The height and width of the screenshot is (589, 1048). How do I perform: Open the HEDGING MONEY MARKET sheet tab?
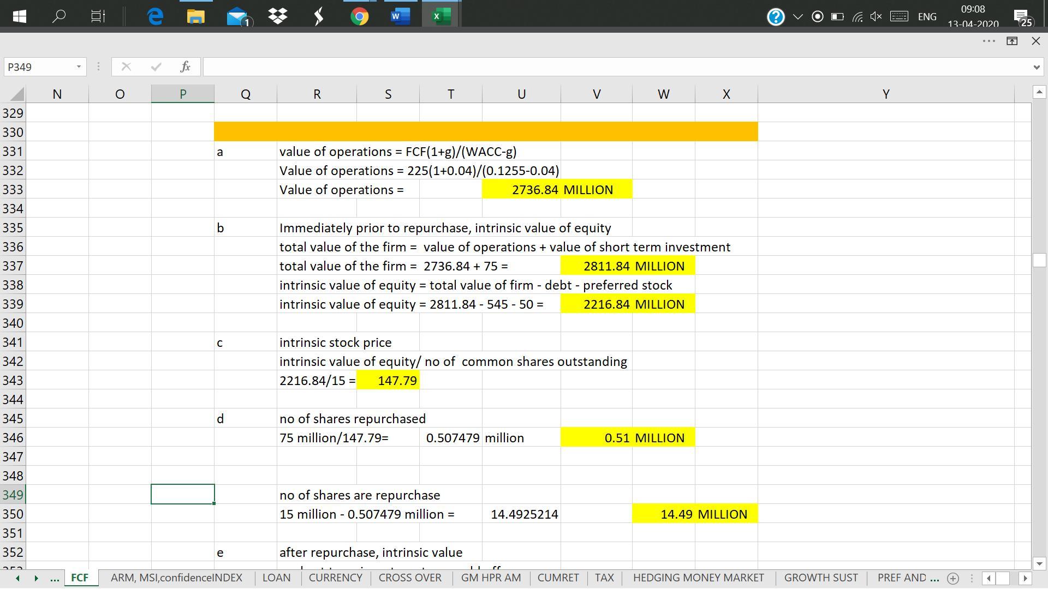point(698,578)
